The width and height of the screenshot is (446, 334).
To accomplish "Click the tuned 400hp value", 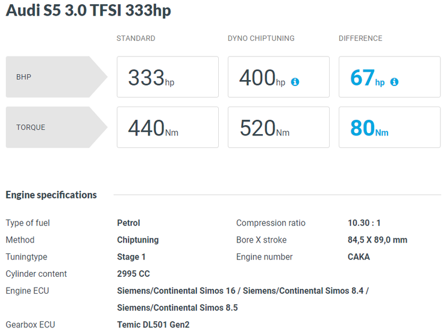I will [x=262, y=78].
